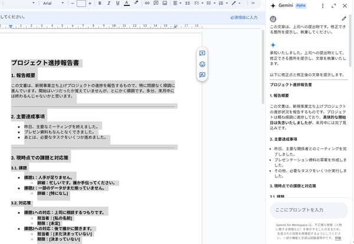Open the highlight color pen tool
The image size is (354, 244).
136,3
